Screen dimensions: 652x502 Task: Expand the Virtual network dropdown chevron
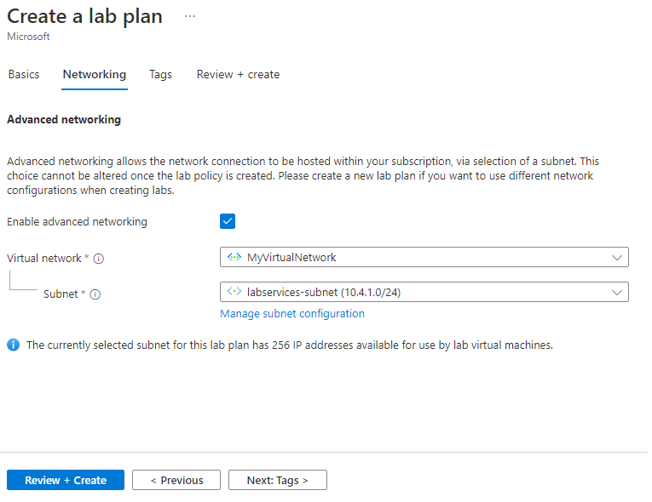tap(616, 257)
